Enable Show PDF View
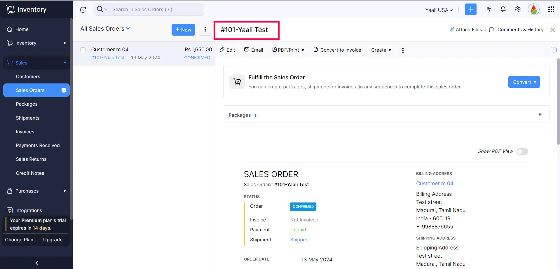 click(x=522, y=151)
